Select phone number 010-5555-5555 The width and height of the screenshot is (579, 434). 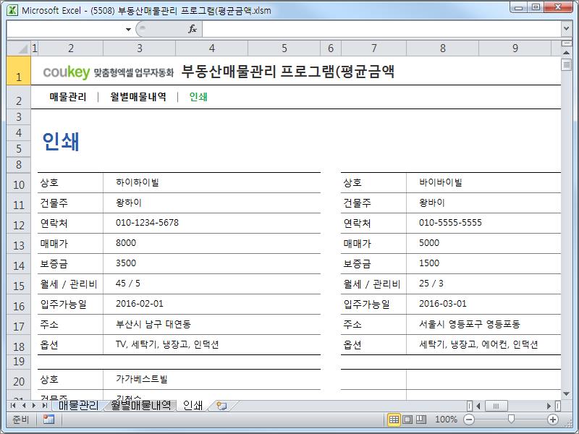[x=483, y=223]
